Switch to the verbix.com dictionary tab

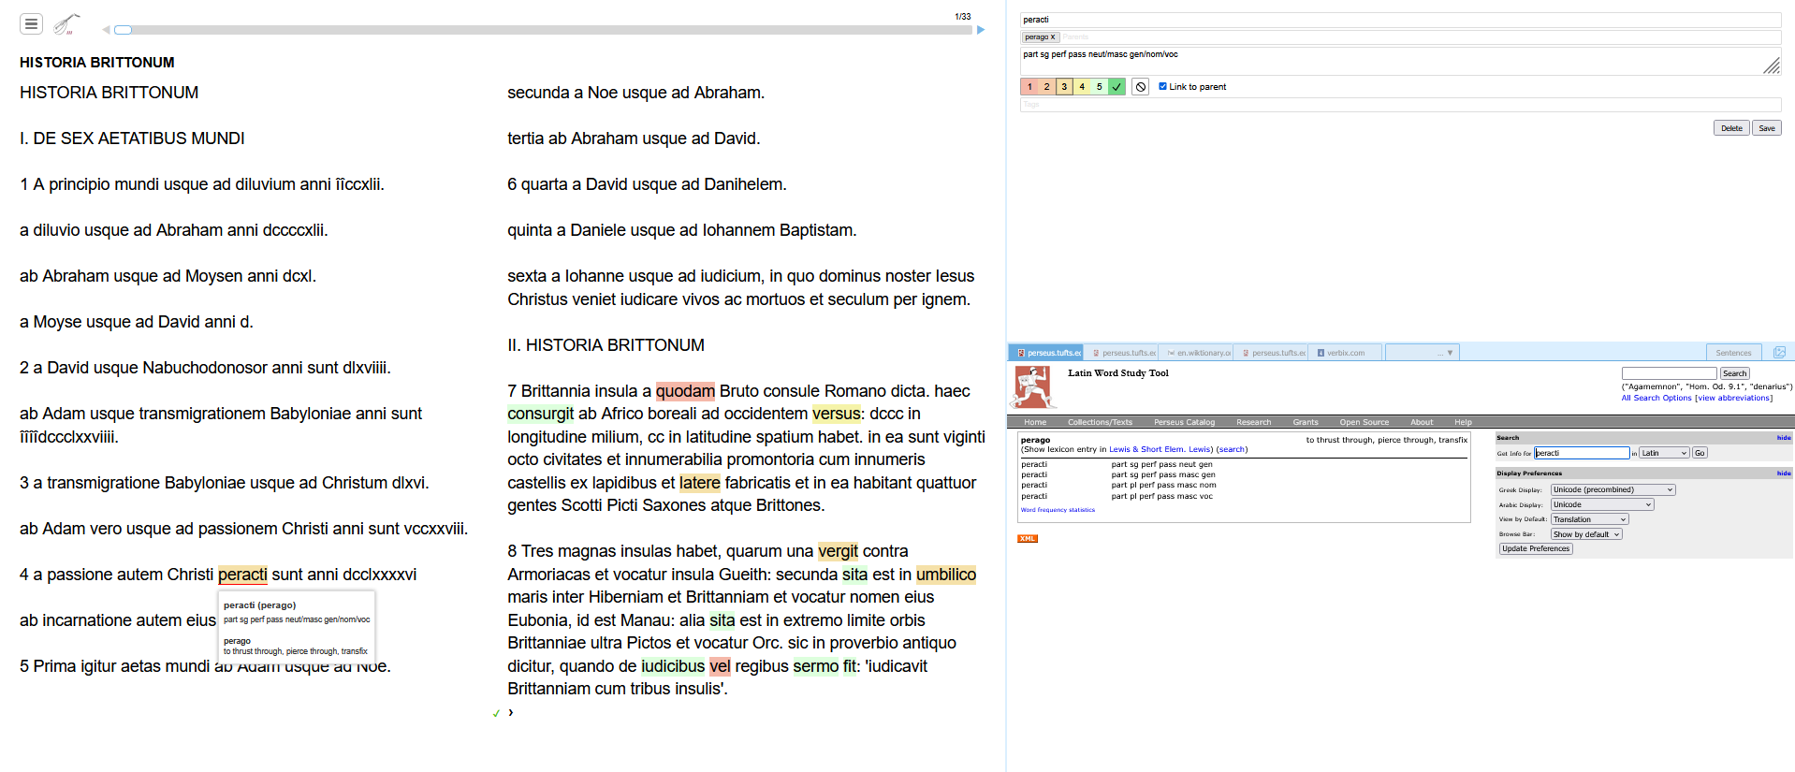[x=1346, y=353]
